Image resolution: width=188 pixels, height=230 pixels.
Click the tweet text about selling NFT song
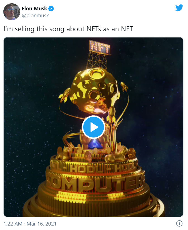click(x=68, y=29)
